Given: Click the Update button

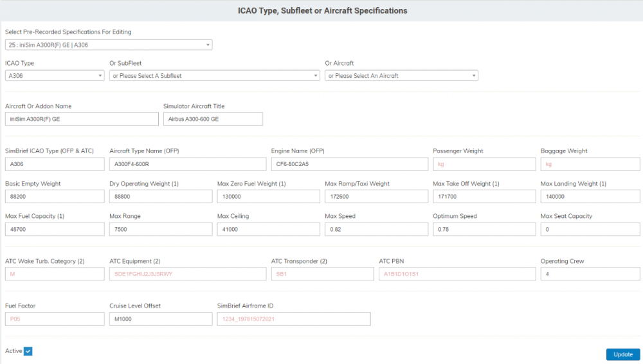Looking at the screenshot, I should coord(622,354).
